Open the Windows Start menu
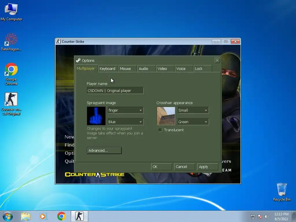Image resolution: width=296 pixels, height=222 pixels. click(x=8, y=216)
